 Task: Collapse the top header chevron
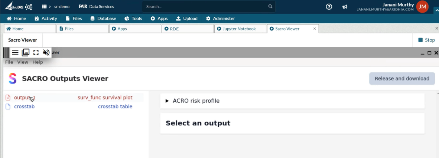tap(437, 10)
